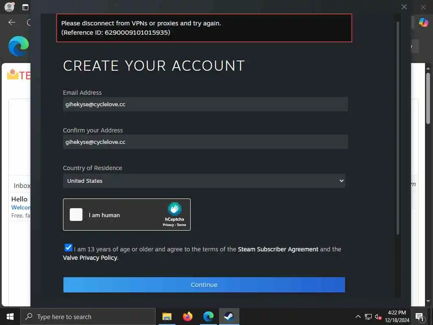Click the Steam dialog scrollbar thumb
The width and height of the screenshot is (433, 325).
(398, 128)
